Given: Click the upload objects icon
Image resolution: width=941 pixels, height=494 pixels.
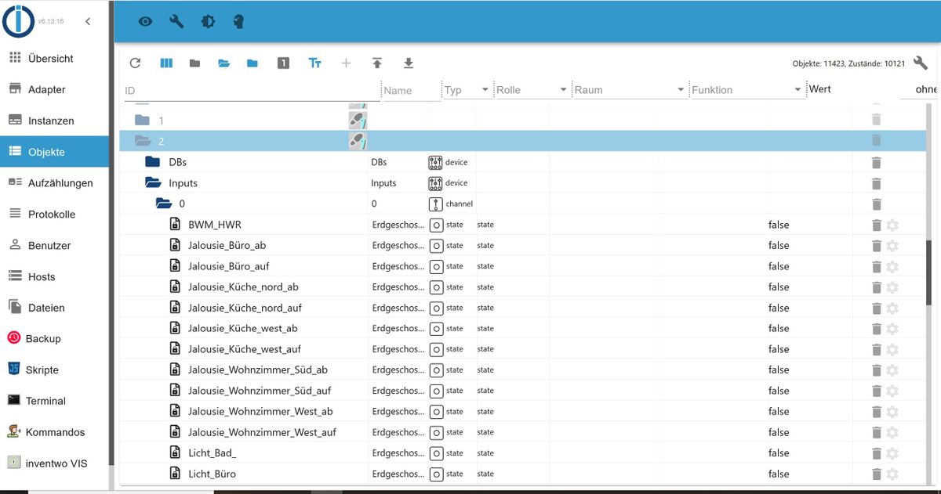Looking at the screenshot, I should 377,63.
